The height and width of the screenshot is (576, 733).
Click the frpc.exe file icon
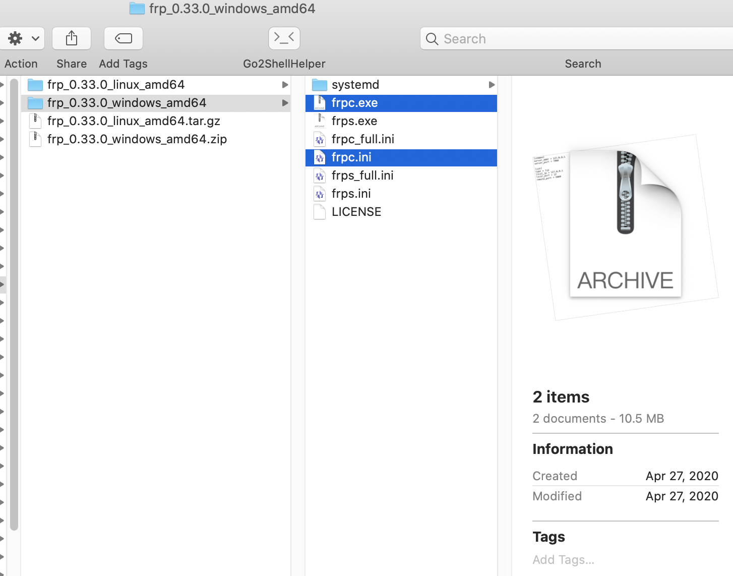[x=320, y=103]
